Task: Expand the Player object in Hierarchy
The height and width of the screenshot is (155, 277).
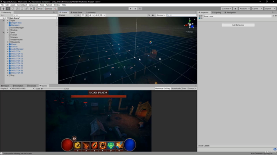Action: coord(8,44)
